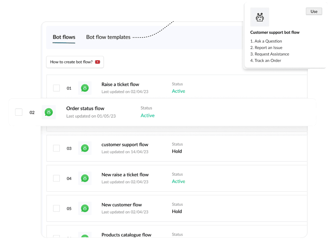This screenshot has width=330, height=239.
Task: Open the Bot flow templates tab
Action: [108, 37]
